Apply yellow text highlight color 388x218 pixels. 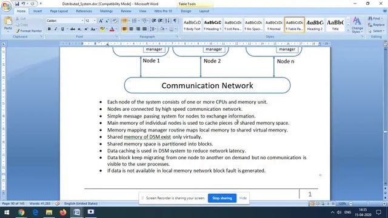point(102,29)
